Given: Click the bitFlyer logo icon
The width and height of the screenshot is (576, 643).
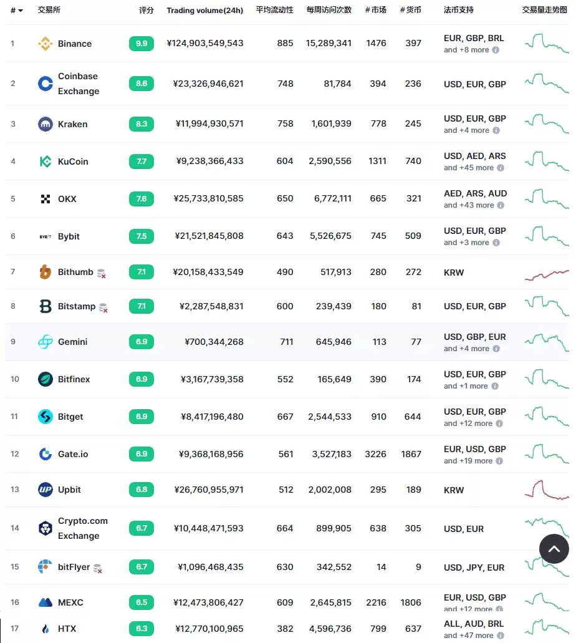Looking at the screenshot, I should (45, 567).
